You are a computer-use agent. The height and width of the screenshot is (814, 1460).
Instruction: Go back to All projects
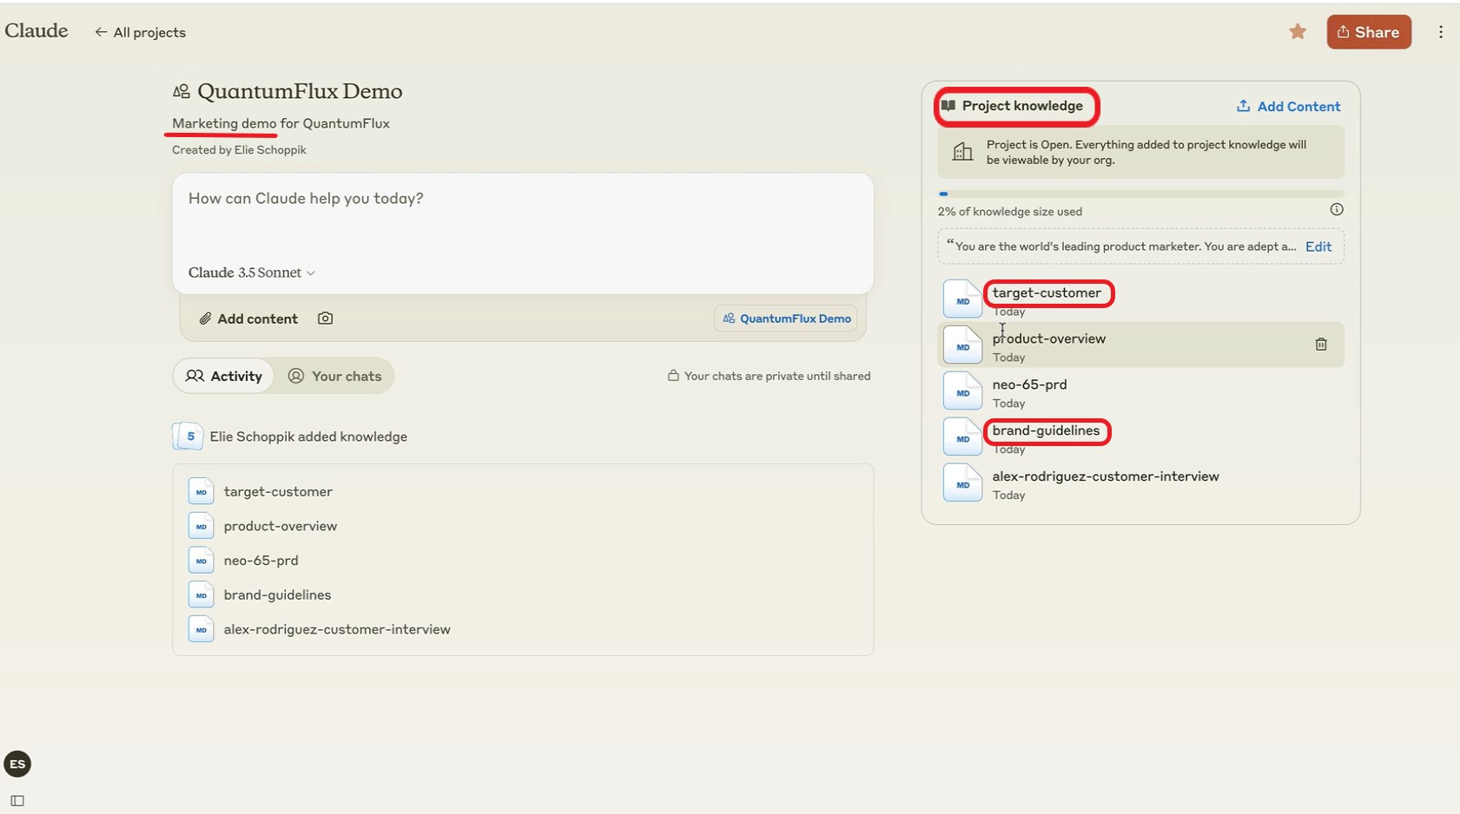tap(140, 32)
